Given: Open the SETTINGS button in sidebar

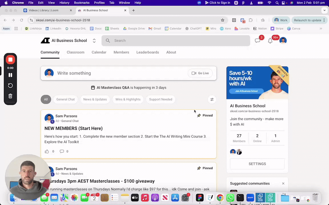Looking at the screenshot, I should (x=257, y=164).
